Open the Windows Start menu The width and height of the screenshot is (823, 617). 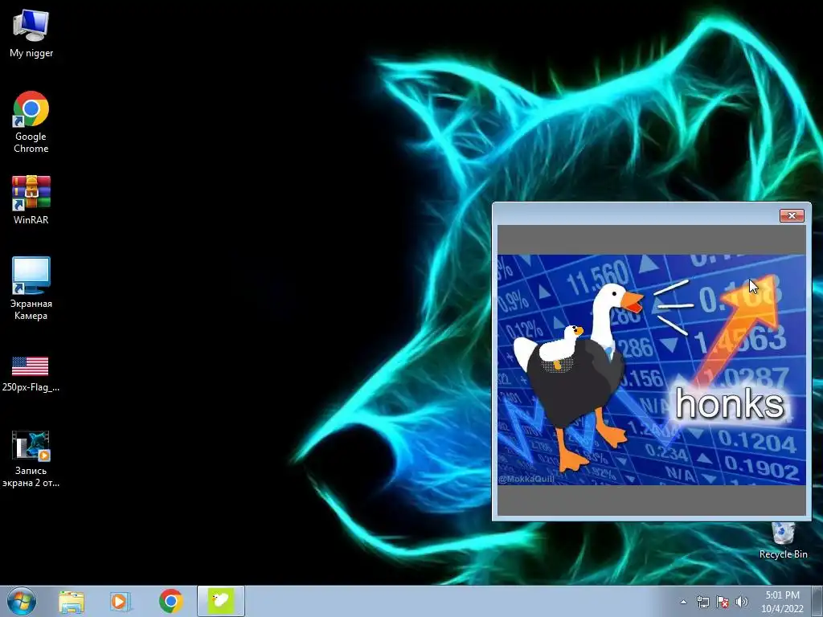point(22,601)
